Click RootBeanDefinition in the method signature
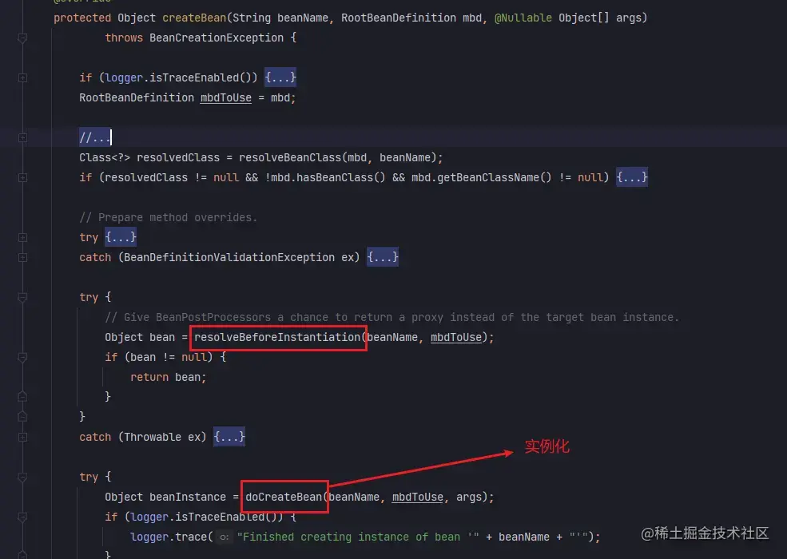The height and width of the screenshot is (559, 787). click(399, 18)
